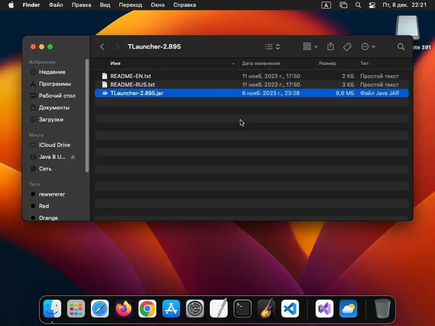Image resolution: width=435 pixels, height=326 pixels.
Task: Open App Store from the Dock
Action: tap(171, 309)
